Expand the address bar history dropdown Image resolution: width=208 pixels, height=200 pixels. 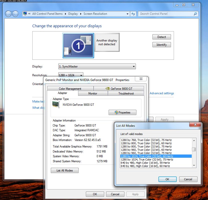pyautogui.click(x=127, y=14)
